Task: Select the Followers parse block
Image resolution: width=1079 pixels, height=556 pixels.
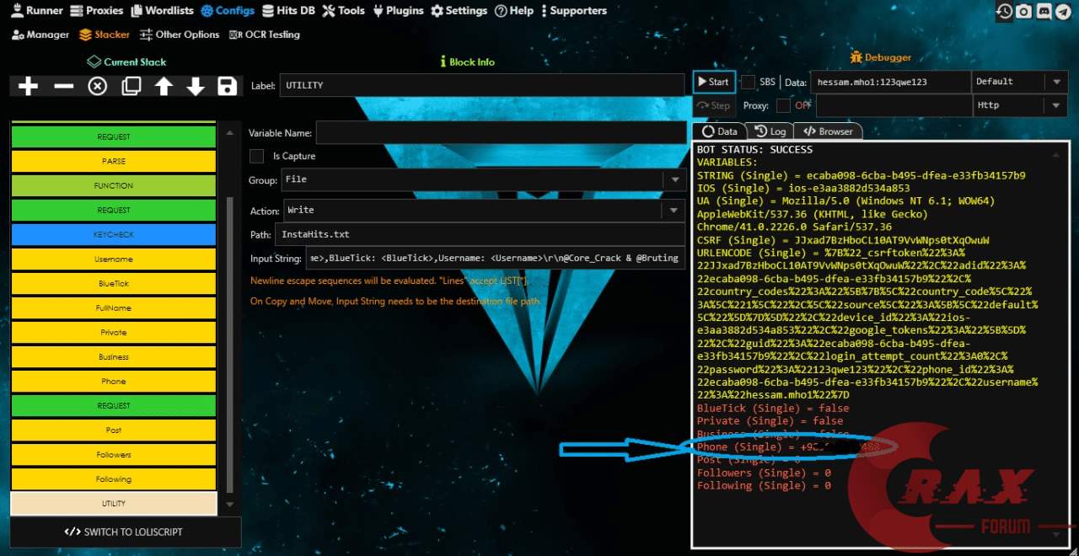Action: [x=113, y=454]
